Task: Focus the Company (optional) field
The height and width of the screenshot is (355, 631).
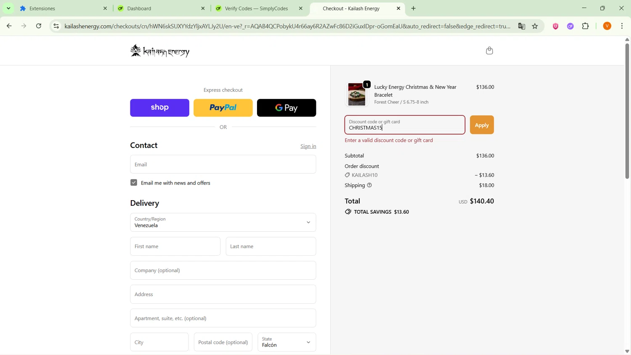Action: coord(223,270)
